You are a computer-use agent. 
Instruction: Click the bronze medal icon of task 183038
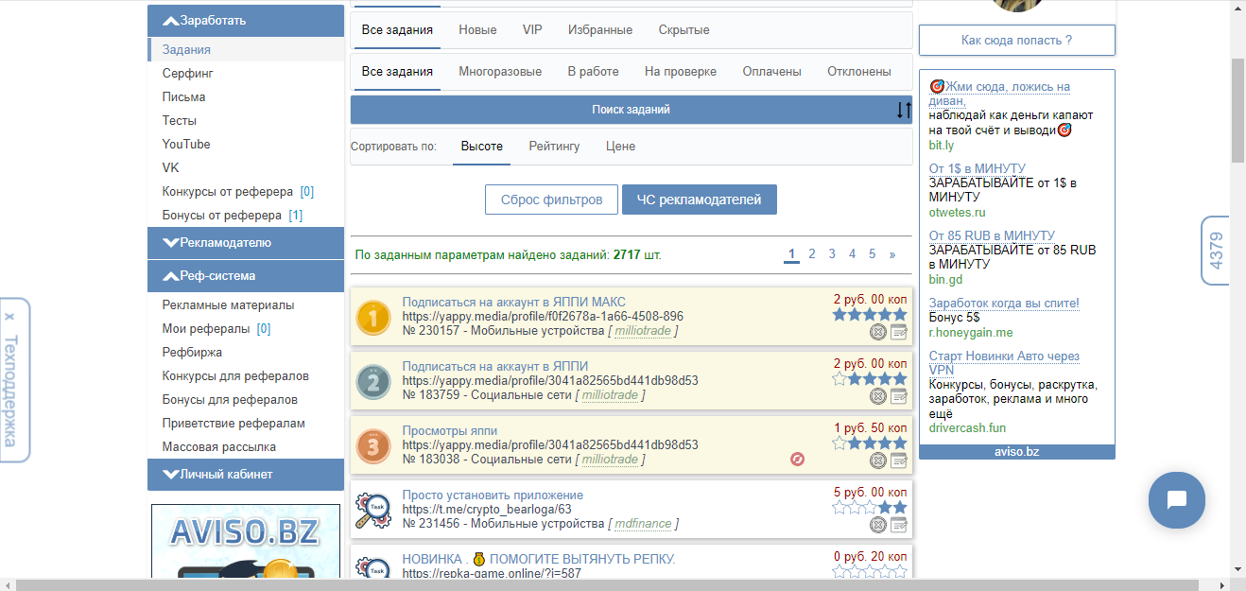click(x=374, y=447)
